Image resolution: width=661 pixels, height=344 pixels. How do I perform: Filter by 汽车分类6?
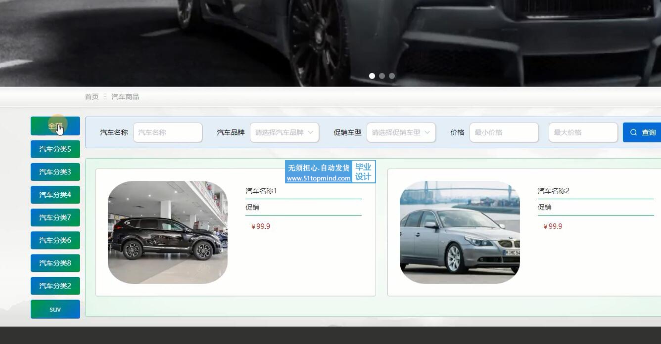click(55, 240)
